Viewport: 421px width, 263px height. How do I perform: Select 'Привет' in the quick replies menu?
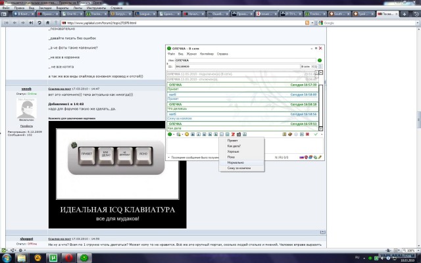point(241,141)
